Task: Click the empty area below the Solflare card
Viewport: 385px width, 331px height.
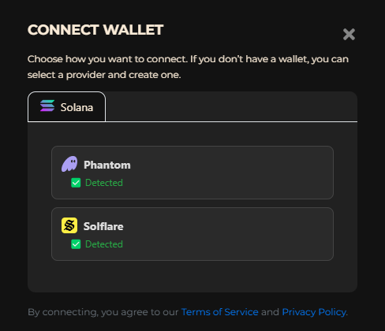Action: (x=192, y=277)
